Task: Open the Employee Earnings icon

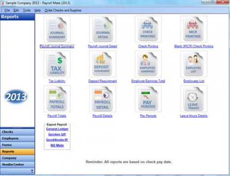Action: coord(148,64)
